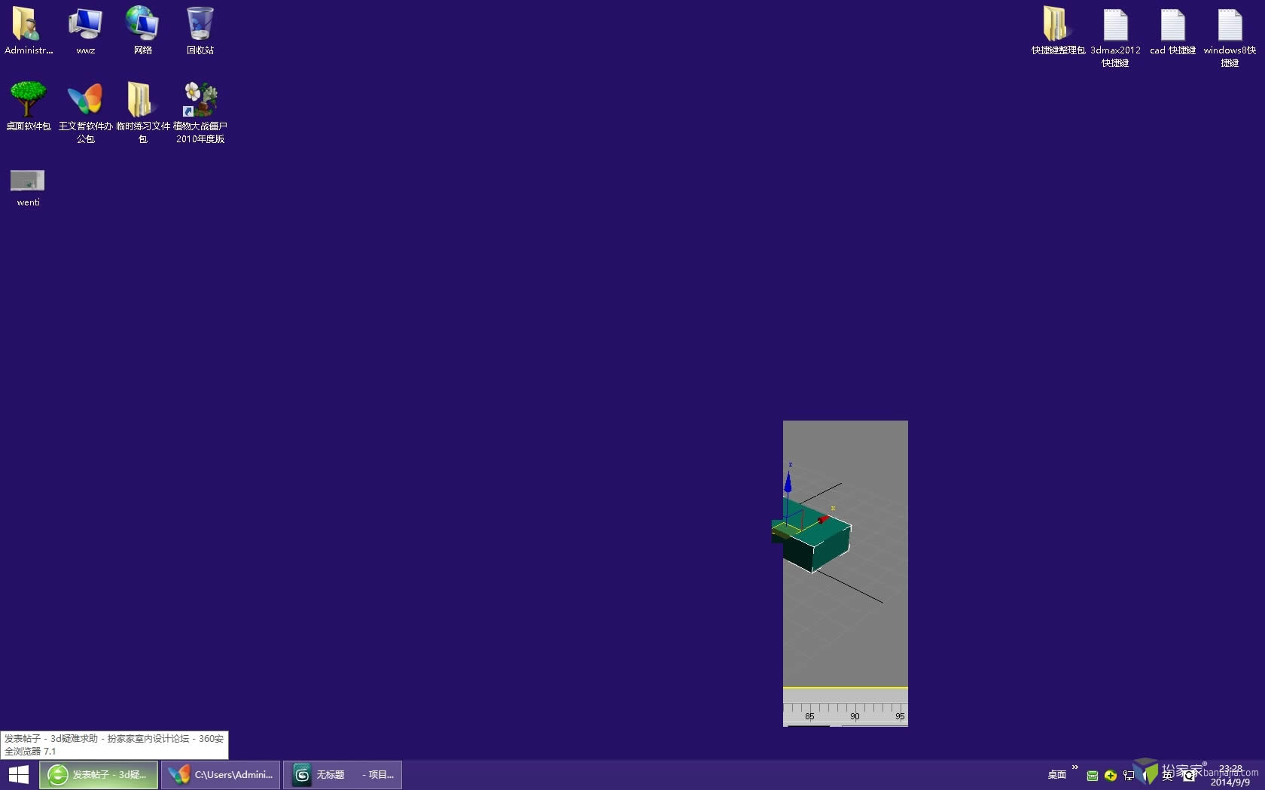This screenshot has height=790, width=1265.
Task: Open the Windows Start menu
Action: 18,774
